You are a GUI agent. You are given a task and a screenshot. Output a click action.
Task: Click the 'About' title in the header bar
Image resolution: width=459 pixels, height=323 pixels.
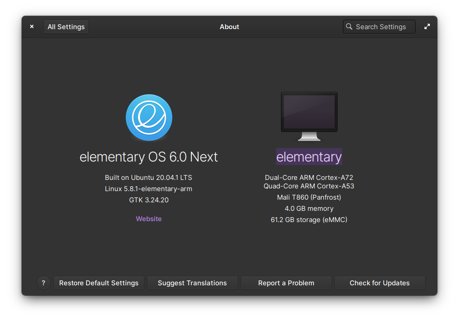[229, 27]
